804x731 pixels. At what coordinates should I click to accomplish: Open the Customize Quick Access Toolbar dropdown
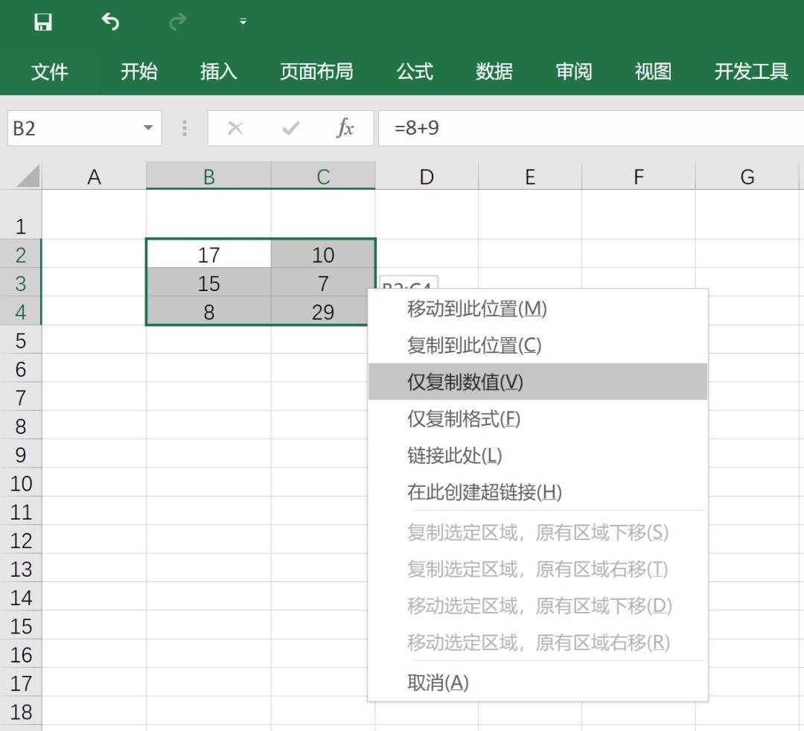243,22
